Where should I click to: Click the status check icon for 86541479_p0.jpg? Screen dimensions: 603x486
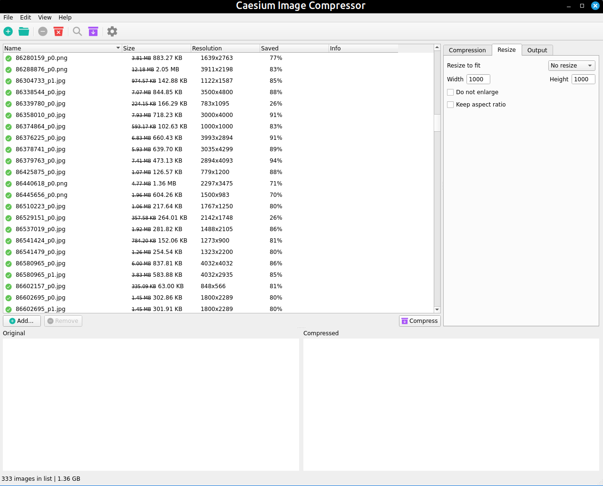coord(9,252)
